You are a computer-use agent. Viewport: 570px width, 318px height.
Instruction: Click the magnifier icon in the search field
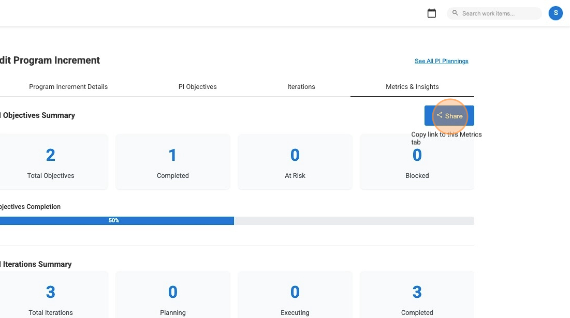(x=455, y=13)
